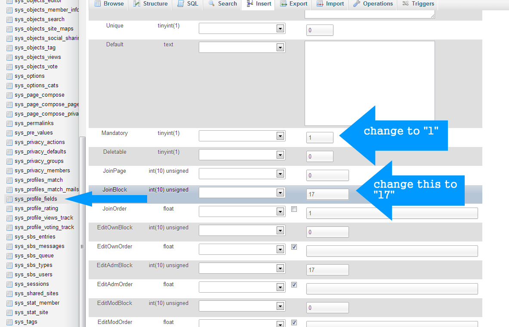This screenshot has width=509, height=327.
Task: Uncheck the EditOwnOrder null checkbox
Action: [294, 247]
